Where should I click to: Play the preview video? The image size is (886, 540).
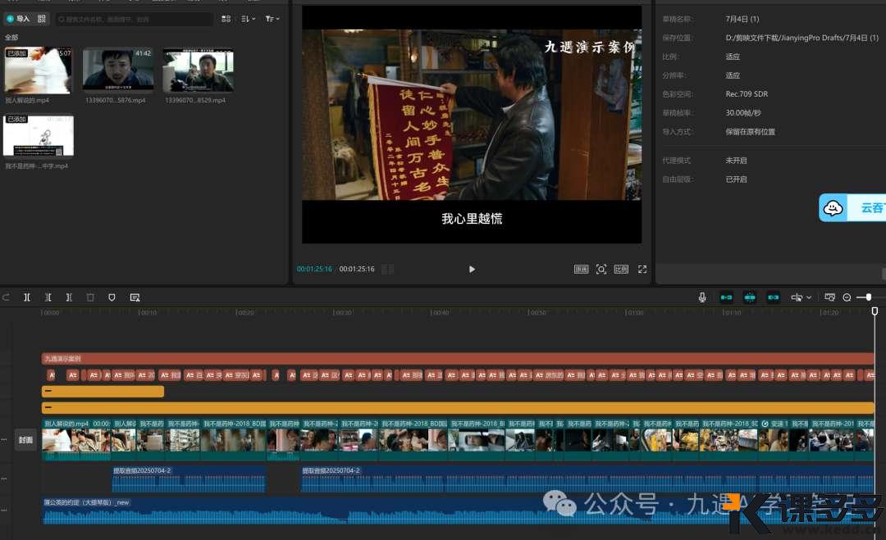pyautogui.click(x=472, y=269)
